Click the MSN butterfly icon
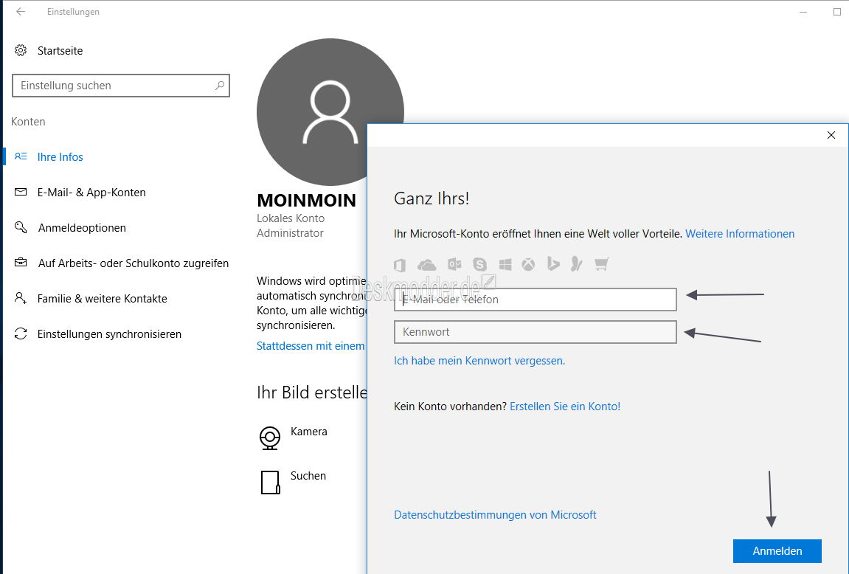 point(577,263)
